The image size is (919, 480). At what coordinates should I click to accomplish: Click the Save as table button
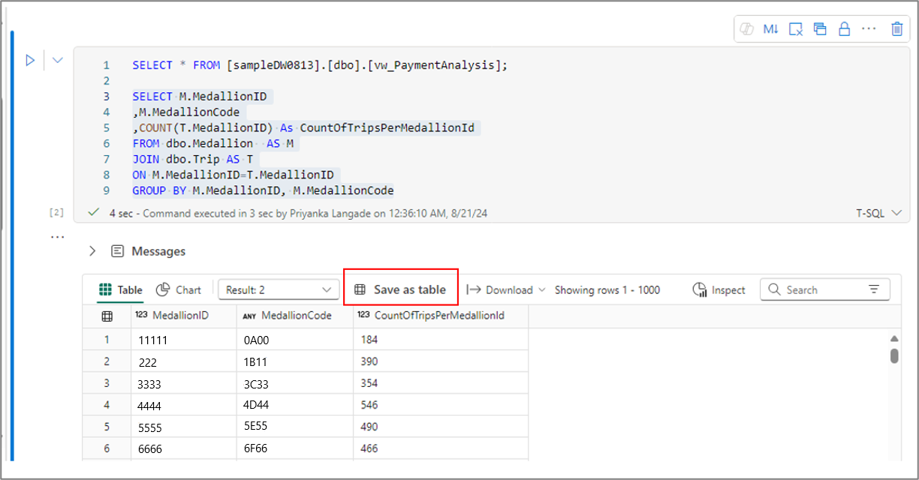(400, 289)
